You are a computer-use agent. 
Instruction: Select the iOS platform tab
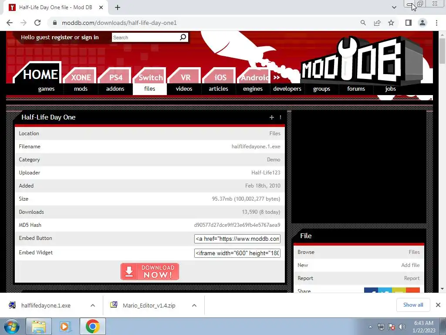pos(220,76)
